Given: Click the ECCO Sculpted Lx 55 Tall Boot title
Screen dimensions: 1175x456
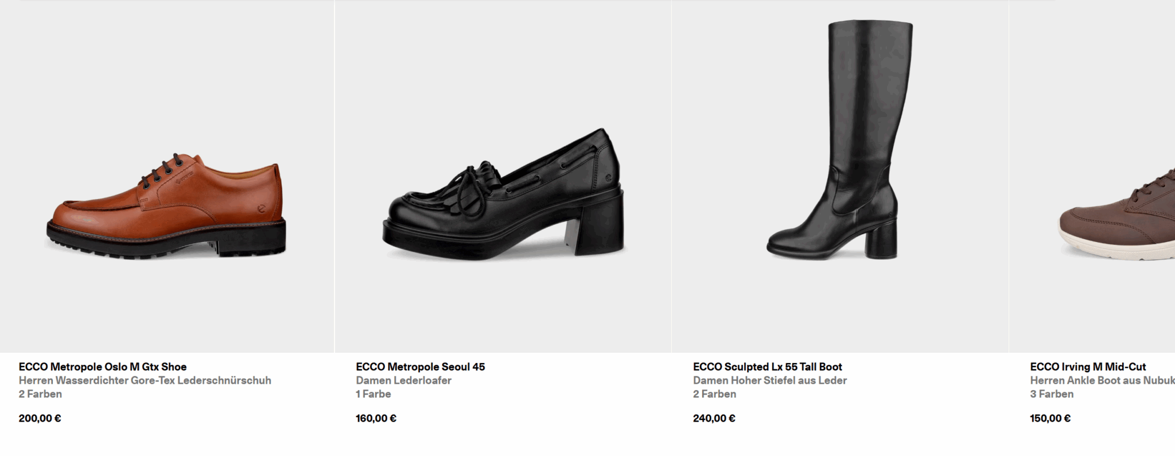Looking at the screenshot, I should tap(768, 367).
